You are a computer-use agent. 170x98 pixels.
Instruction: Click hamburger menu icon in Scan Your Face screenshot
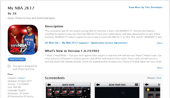click(136, 85)
